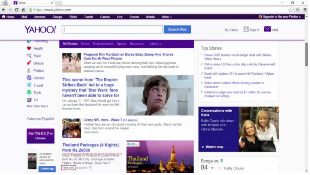Viewport: 310px width, 175px height.
Task: Open Oklahoma judge sets bond top story
Action: [237, 94]
